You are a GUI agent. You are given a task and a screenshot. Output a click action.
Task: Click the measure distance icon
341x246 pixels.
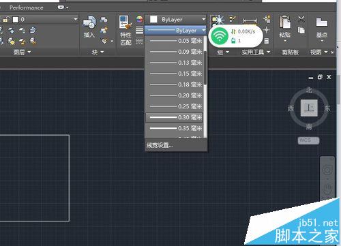click(250, 20)
